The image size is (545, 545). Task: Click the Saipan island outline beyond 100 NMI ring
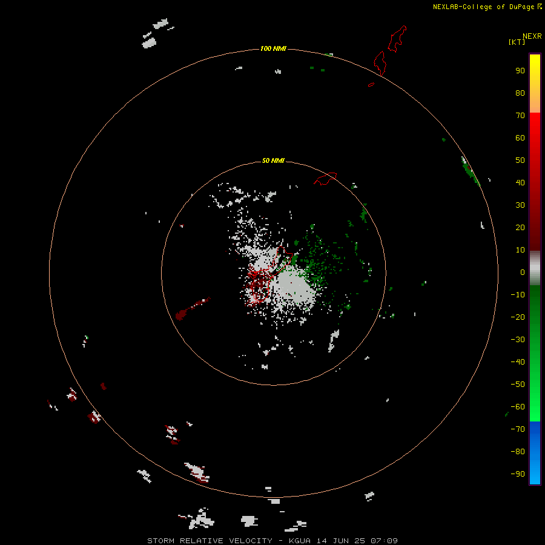[x=397, y=39]
